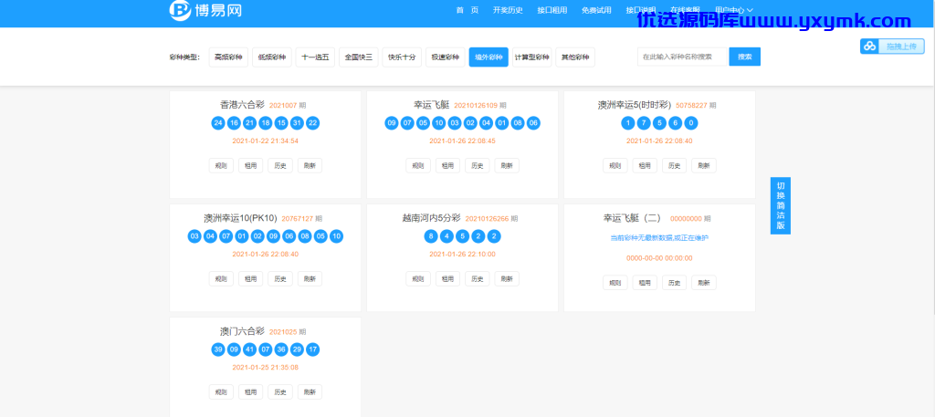The width and height of the screenshot is (935, 417).
Task: Click issue number 20210126109 on 幸运飞艇
Action: (x=475, y=106)
